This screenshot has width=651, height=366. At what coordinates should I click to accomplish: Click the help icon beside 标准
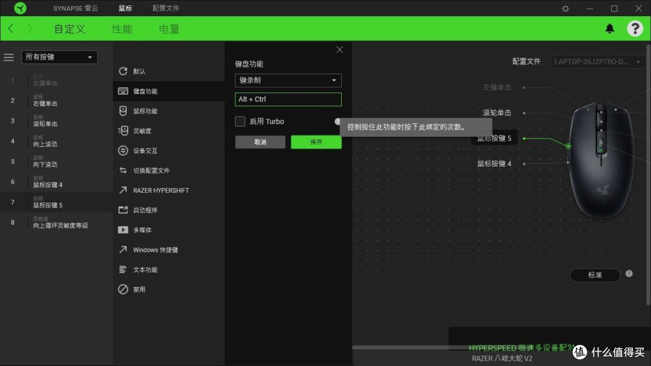(x=629, y=273)
